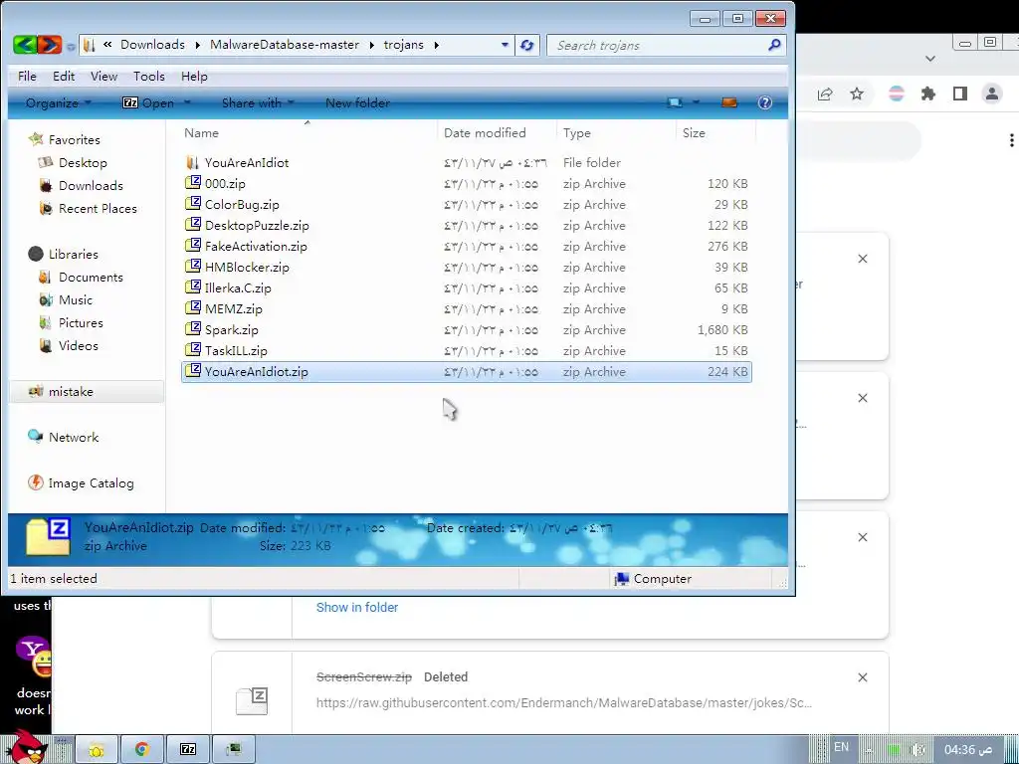The image size is (1019, 764).
Task: Select the DesktopPuzzle.zip file icon
Action: (192, 224)
